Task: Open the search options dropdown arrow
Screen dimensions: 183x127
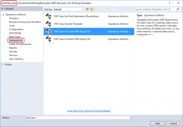Action: click(181, 9)
